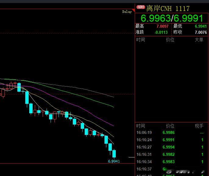
Task: Click the Delay label on the chart
Action: [x=127, y=12]
